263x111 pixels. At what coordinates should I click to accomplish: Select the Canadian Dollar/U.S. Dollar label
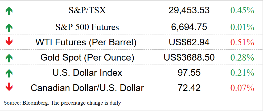click(x=87, y=88)
